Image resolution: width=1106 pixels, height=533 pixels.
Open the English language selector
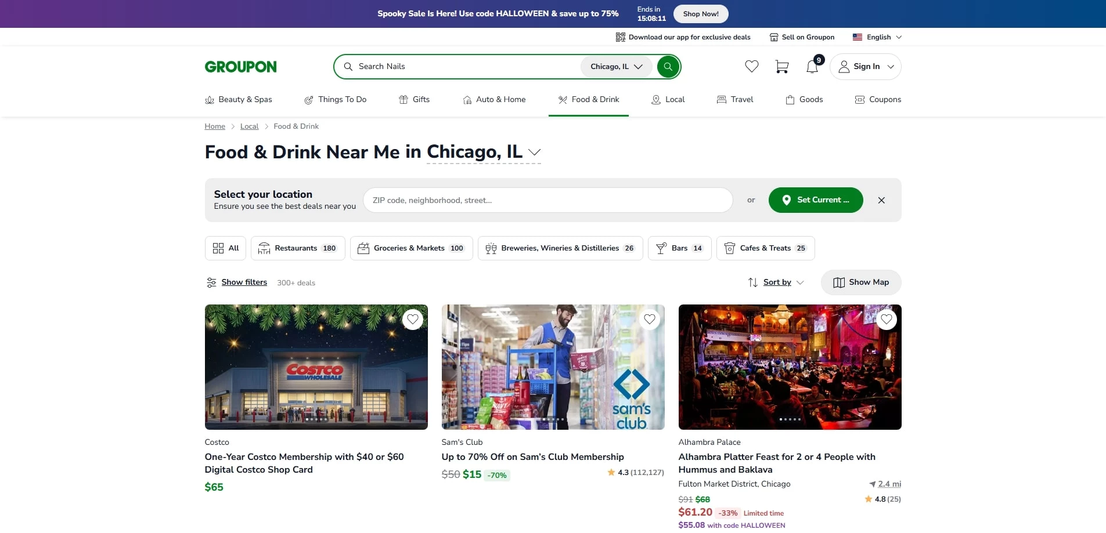coord(877,37)
